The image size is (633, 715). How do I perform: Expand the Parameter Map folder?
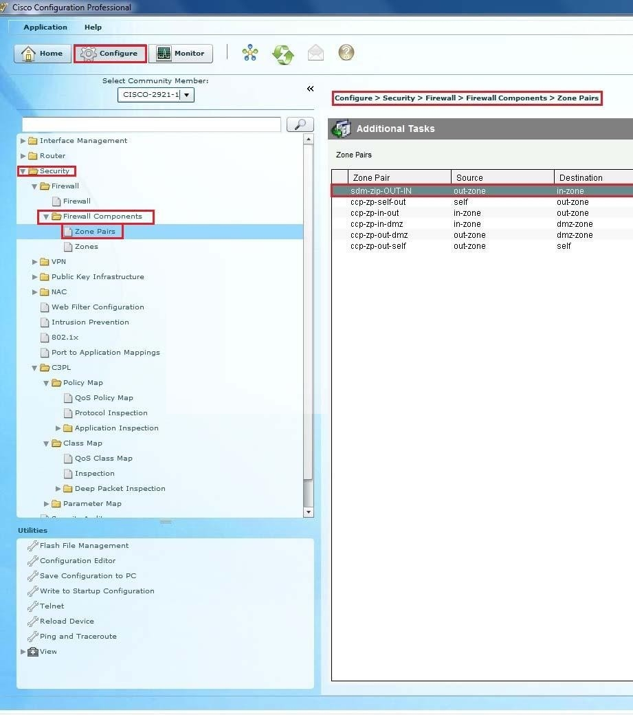46,503
